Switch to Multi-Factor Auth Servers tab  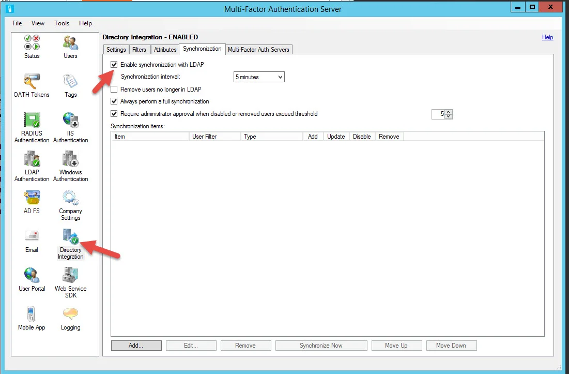click(258, 49)
